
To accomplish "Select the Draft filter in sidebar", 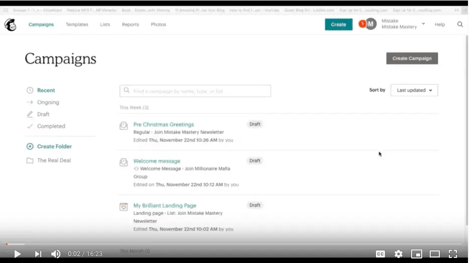I will 43,114.
